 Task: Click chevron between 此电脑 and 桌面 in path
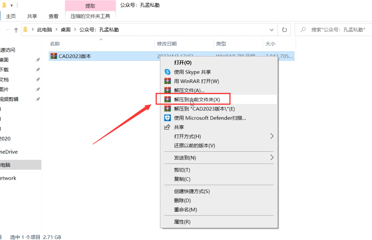tap(57, 29)
